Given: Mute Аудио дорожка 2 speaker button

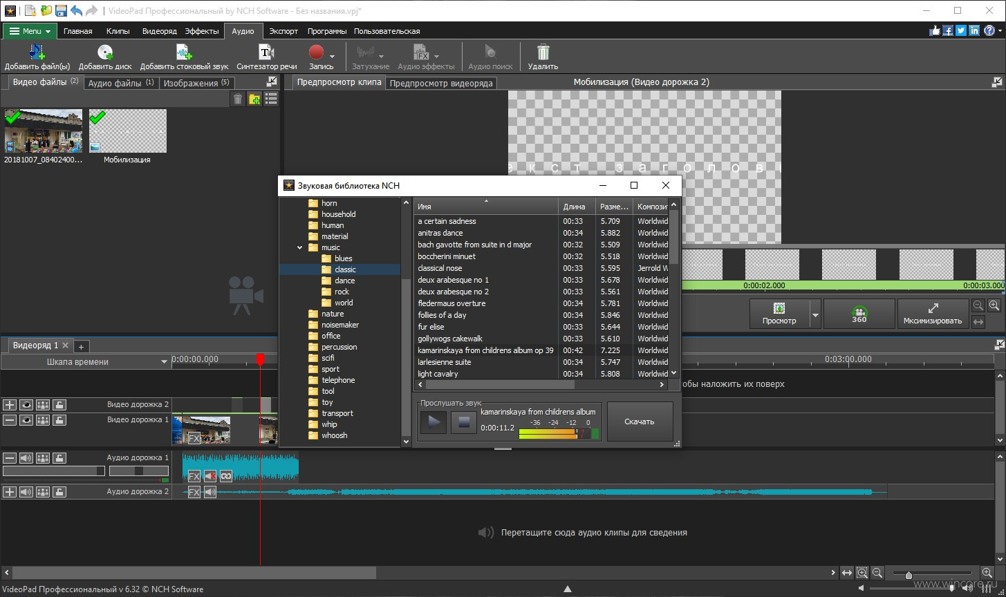Looking at the screenshot, I should (x=26, y=492).
